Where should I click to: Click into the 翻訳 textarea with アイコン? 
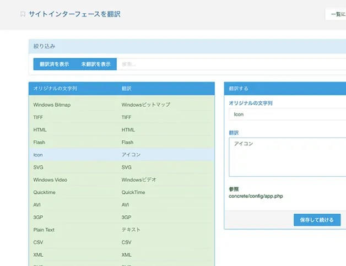(x=287, y=157)
